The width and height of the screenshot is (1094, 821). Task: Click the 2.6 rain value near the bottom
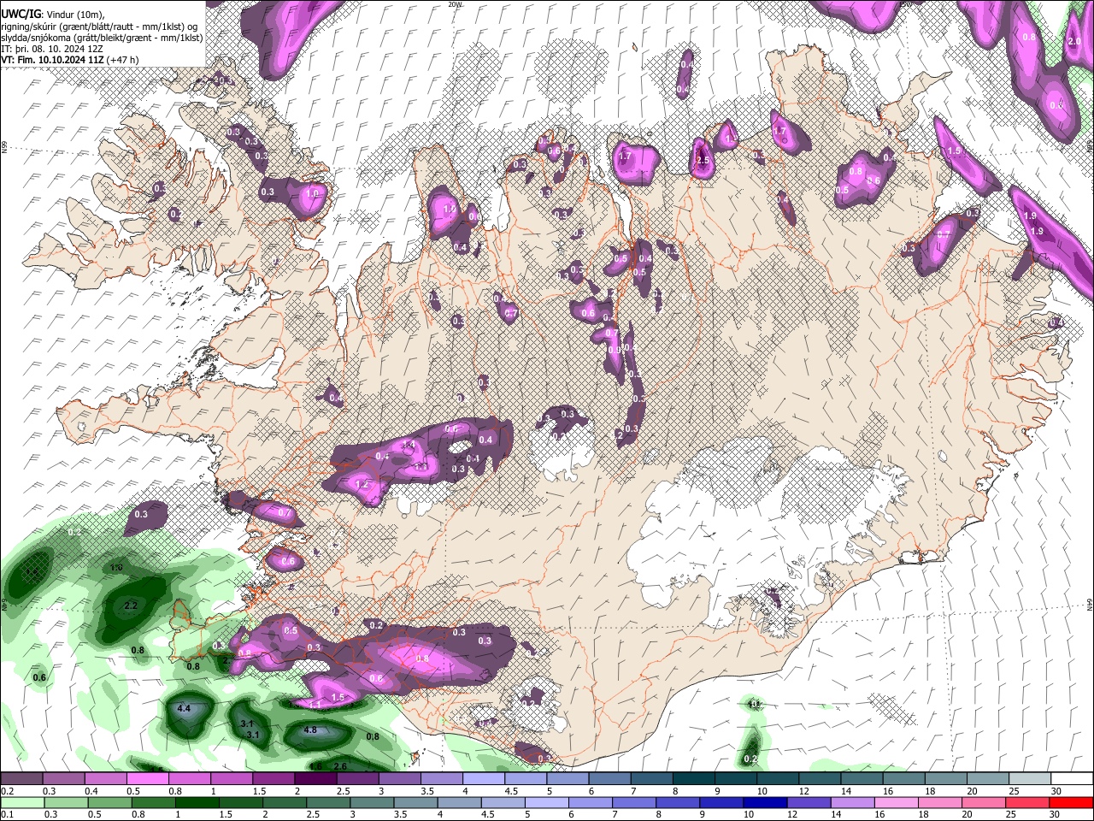click(x=340, y=766)
